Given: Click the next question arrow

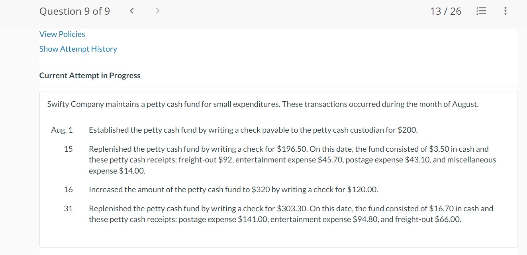Looking at the screenshot, I should [157, 11].
